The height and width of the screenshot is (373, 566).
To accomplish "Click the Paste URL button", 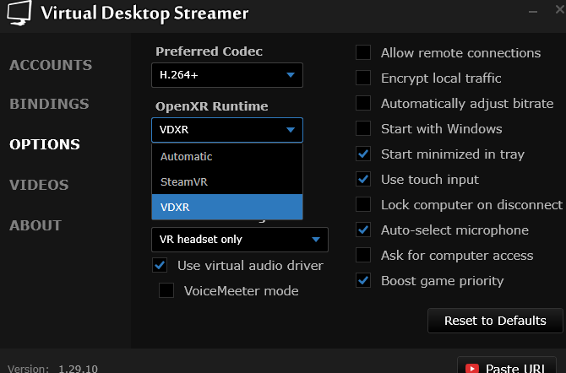I will pyautogui.click(x=507, y=365).
